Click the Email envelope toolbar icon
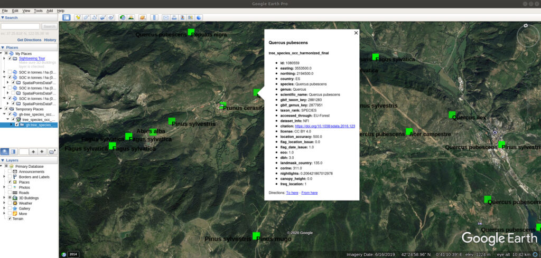541x258 pixels. (166, 17)
